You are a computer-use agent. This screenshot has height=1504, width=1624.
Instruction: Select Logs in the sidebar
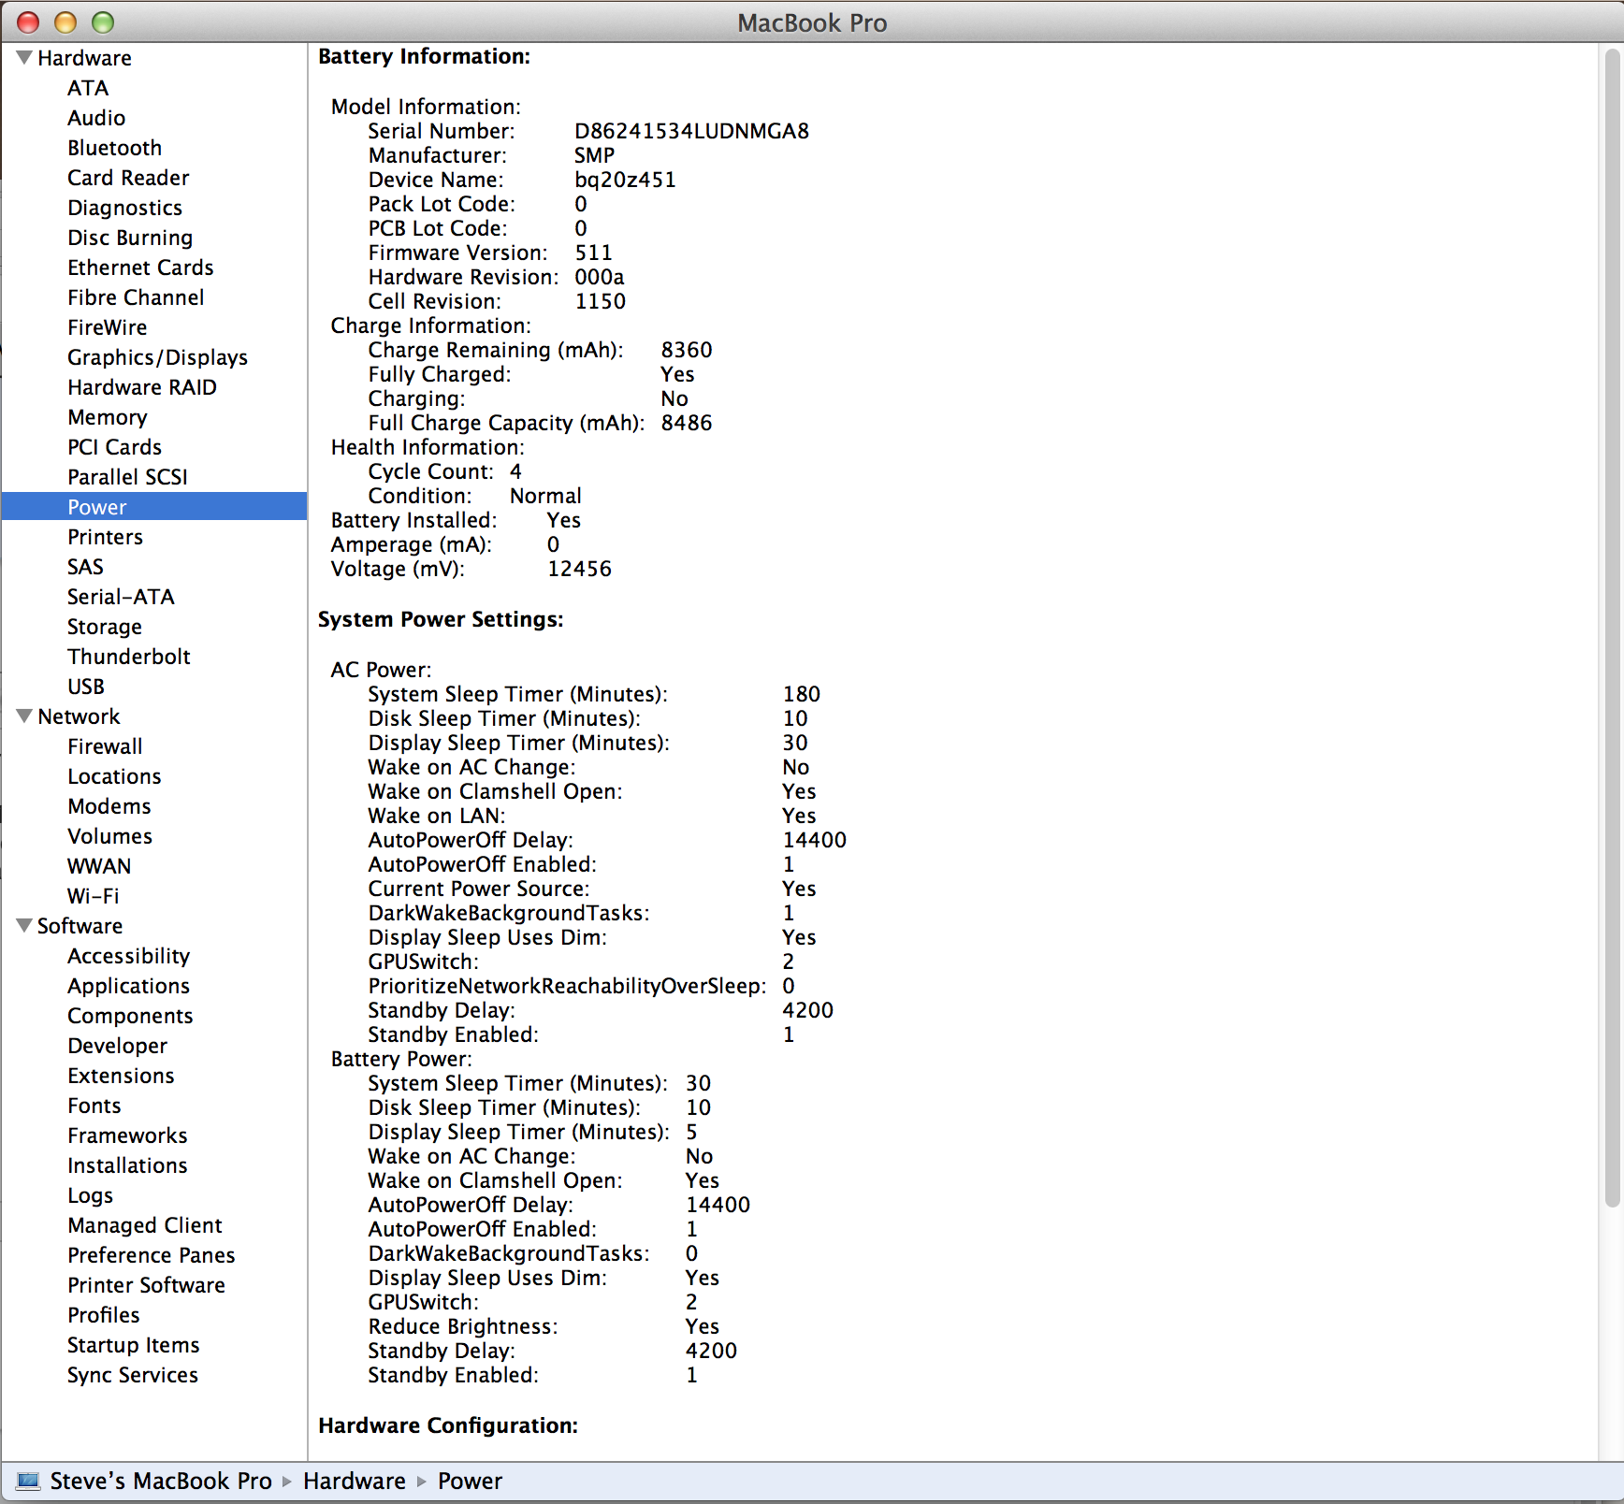(x=90, y=1195)
